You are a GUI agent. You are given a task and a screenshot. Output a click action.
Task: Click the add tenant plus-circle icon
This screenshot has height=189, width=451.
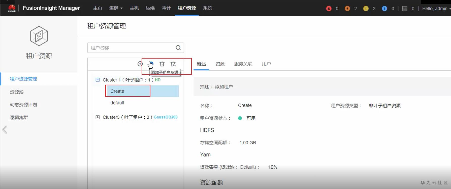tap(140, 64)
